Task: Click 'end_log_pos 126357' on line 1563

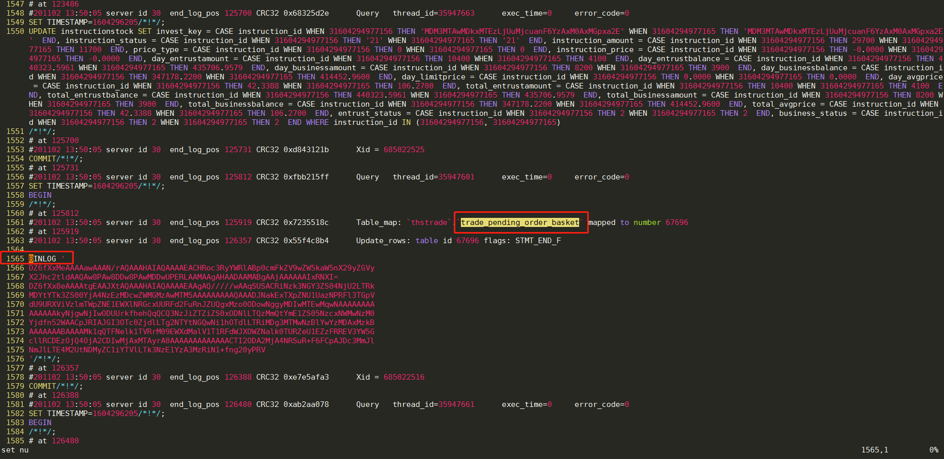Action: point(210,241)
